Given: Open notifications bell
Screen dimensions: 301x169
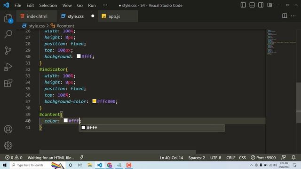Looking at the screenshot, I should (293, 158).
